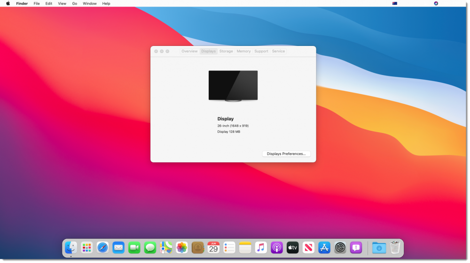Launch the Apple TV app

pos(292,248)
